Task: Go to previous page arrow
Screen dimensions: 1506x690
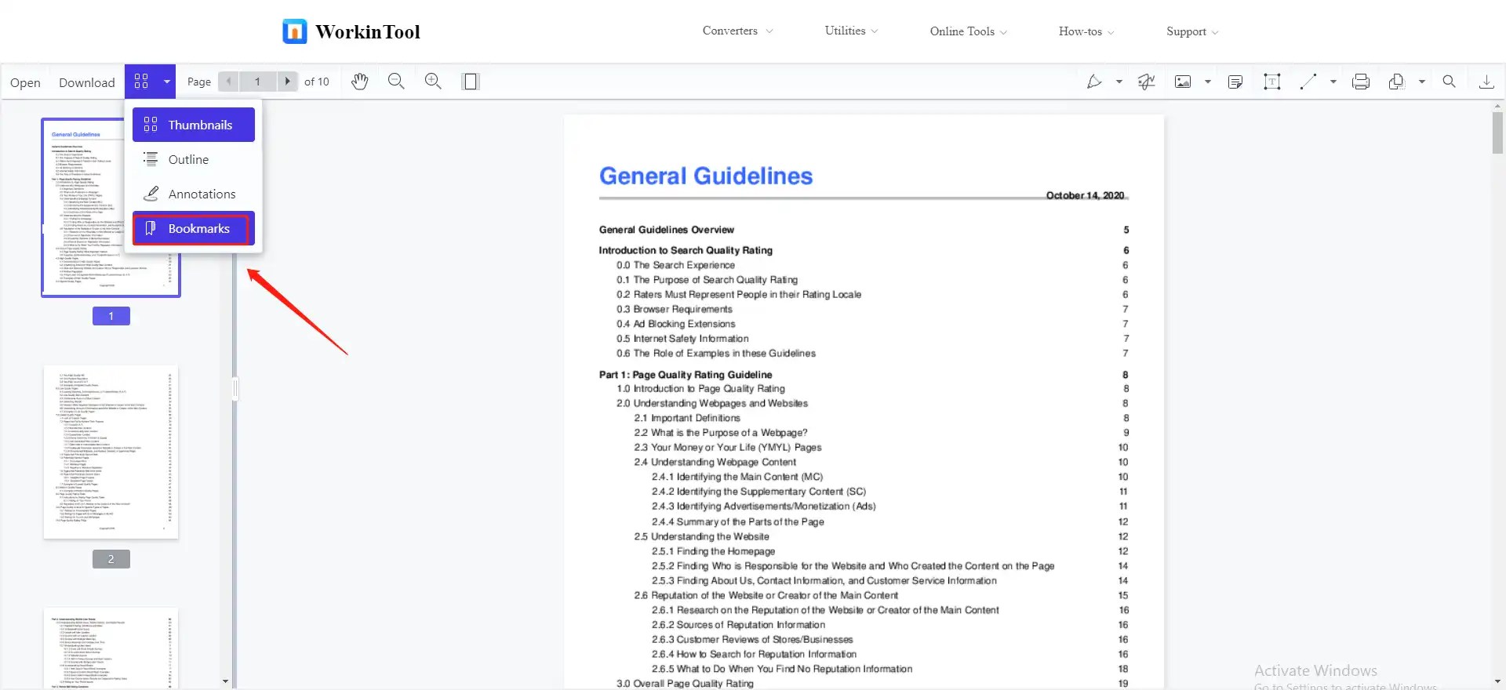Action: pyautogui.click(x=228, y=82)
